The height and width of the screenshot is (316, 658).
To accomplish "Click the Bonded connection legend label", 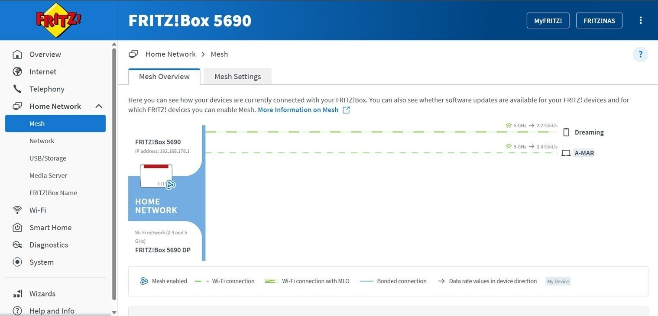I will click(x=402, y=281).
